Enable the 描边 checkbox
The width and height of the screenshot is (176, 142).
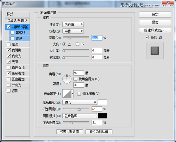coord(9,44)
